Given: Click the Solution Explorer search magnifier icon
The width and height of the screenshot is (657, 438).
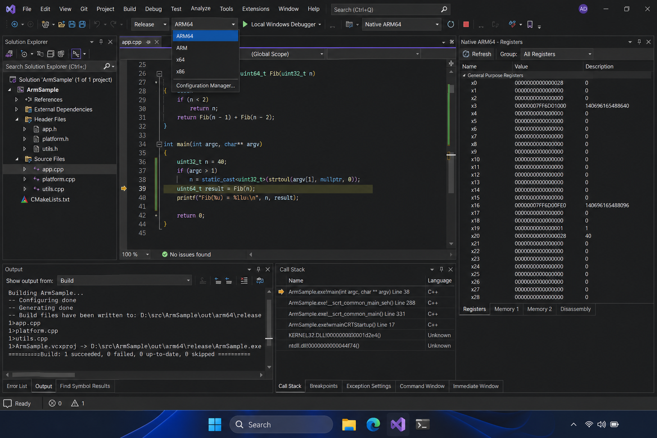Looking at the screenshot, I should point(107,66).
